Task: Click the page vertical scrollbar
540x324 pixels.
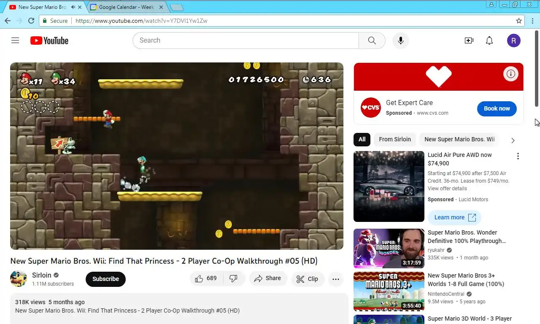Action: [x=537, y=67]
